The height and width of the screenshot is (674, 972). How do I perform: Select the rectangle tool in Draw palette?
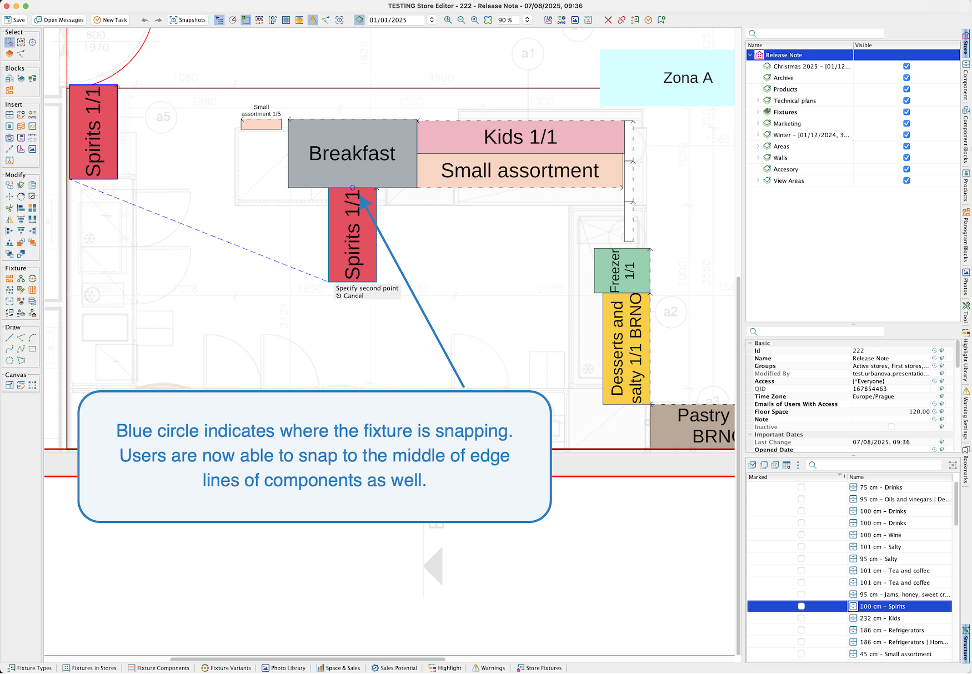[x=33, y=349]
